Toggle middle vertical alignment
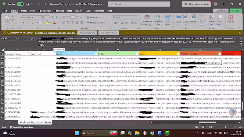The width and height of the screenshot is (244, 137). coord(68,17)
